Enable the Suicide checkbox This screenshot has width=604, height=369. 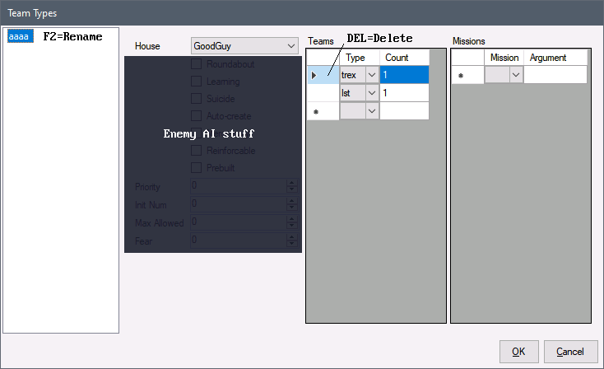196,99
